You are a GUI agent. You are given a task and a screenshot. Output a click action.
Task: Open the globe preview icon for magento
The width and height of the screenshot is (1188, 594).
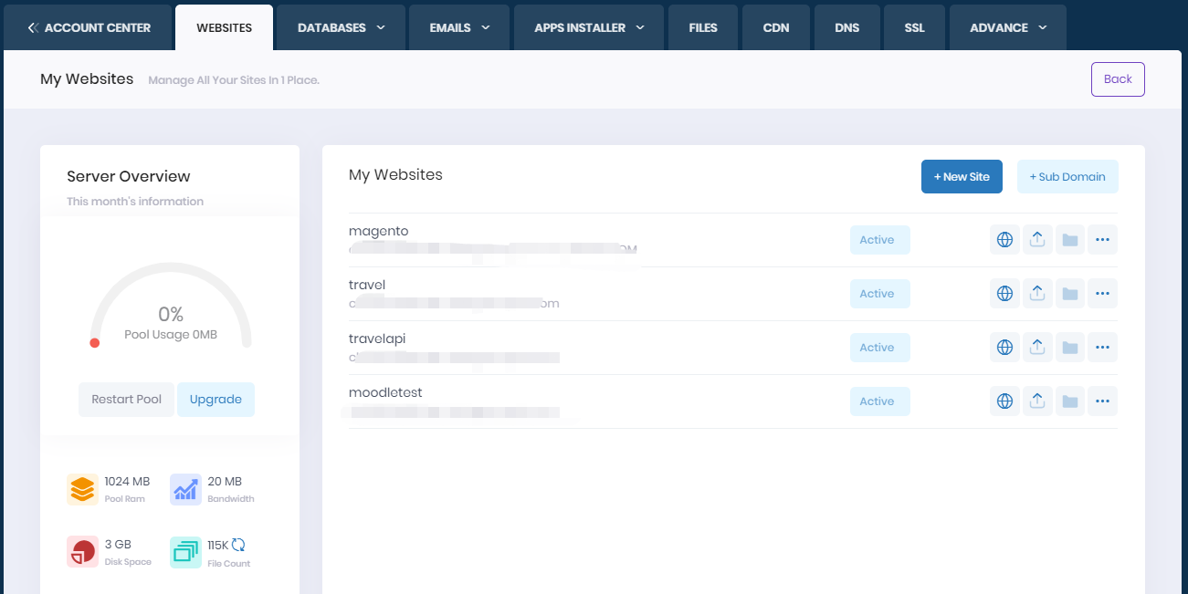(1004, 239)
